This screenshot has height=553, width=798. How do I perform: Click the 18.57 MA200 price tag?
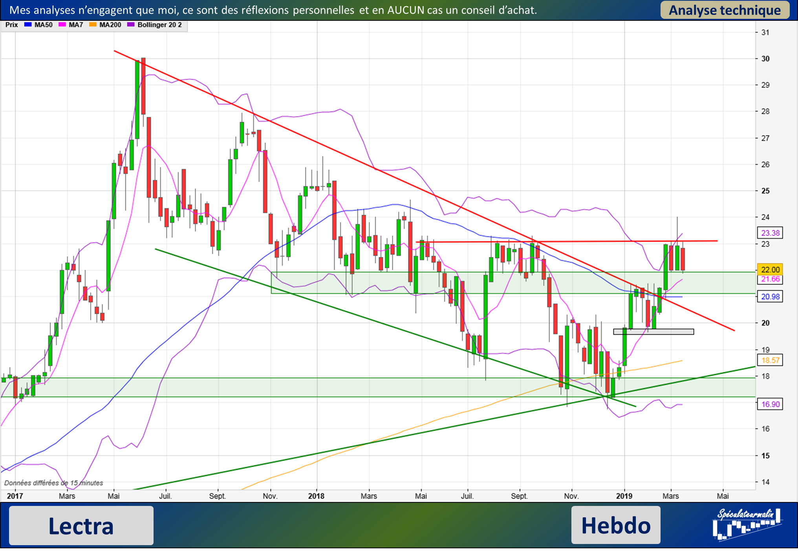click(x=770, y=360)
